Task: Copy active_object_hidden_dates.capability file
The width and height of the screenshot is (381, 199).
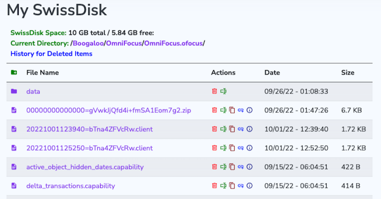Action: (232, 167)
